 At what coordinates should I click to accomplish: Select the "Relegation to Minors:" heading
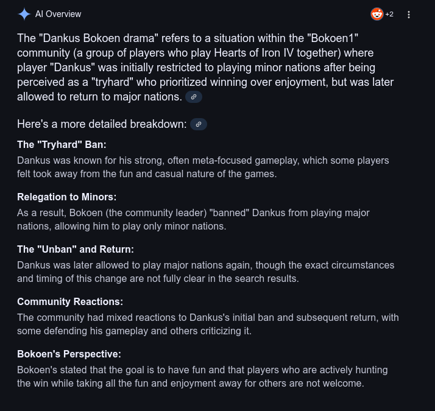[x=66, y=197]
